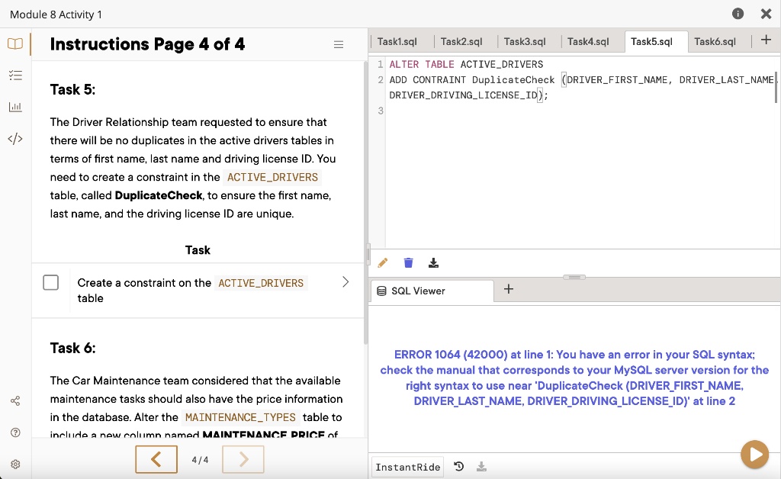Select the checklist sidebar icon

coord(15,75)
